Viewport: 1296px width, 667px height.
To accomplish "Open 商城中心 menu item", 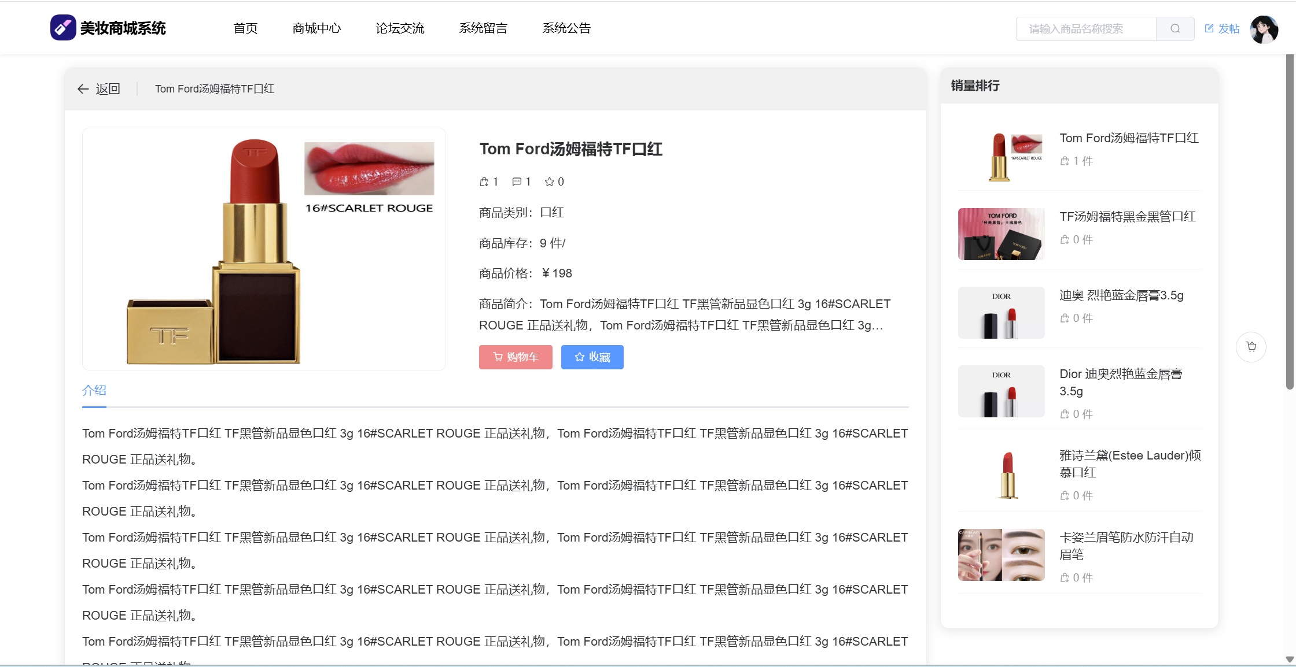I will (x=316, y=28).
